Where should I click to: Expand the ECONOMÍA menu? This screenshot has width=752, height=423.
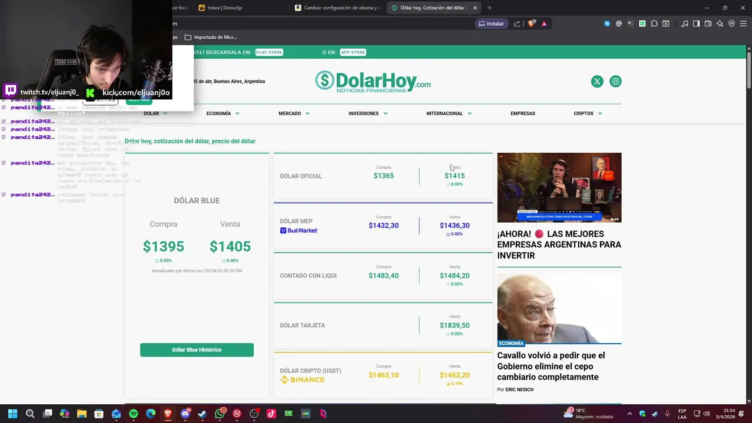pyautogui.click(x=223, y=113)
